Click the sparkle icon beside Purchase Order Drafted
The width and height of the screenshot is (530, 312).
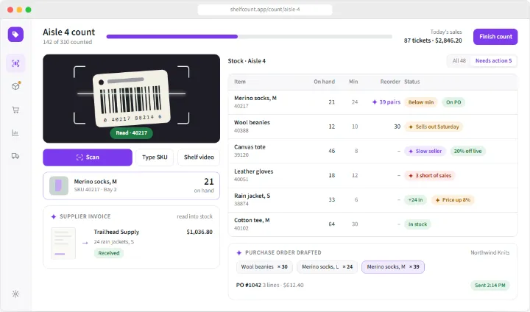point(239,252)
